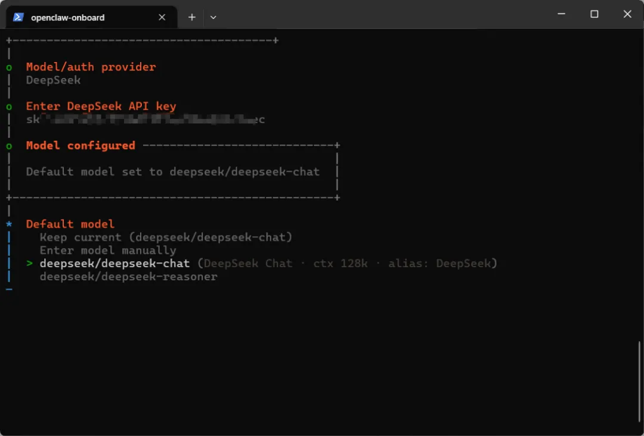The width and height of the screenshot is (644, 436).
Task: Close the terminal window
Action: tap(627, 14)
